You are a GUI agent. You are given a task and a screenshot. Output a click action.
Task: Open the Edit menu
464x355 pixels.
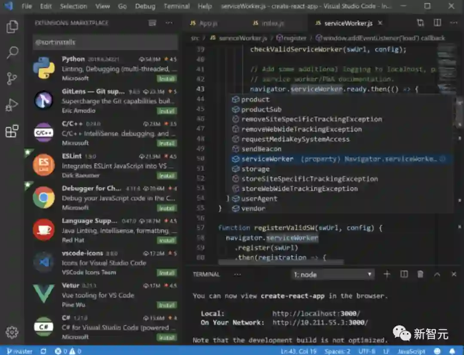(46, 6)
